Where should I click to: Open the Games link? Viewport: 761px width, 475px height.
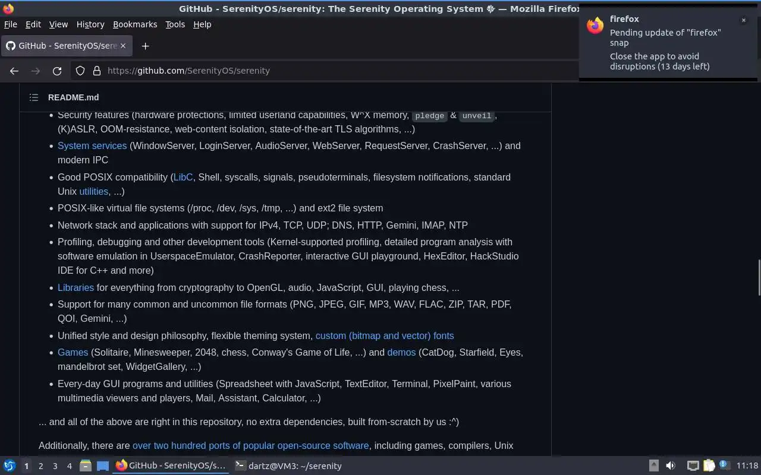[73, 352]
